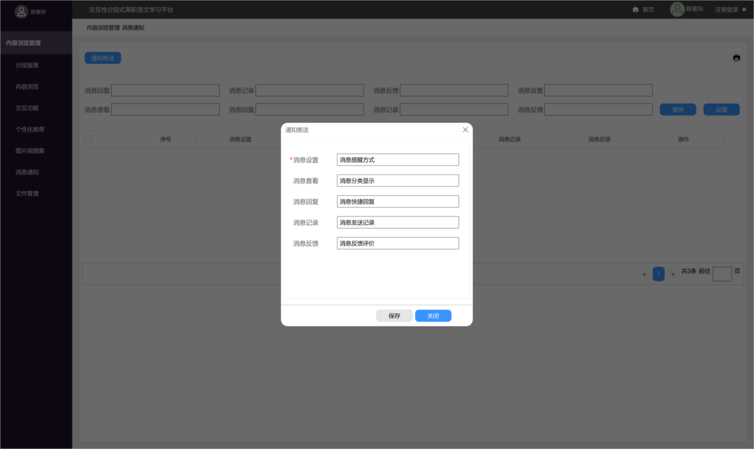Close the 通知推送 dialog with X

tap(465, 130)
